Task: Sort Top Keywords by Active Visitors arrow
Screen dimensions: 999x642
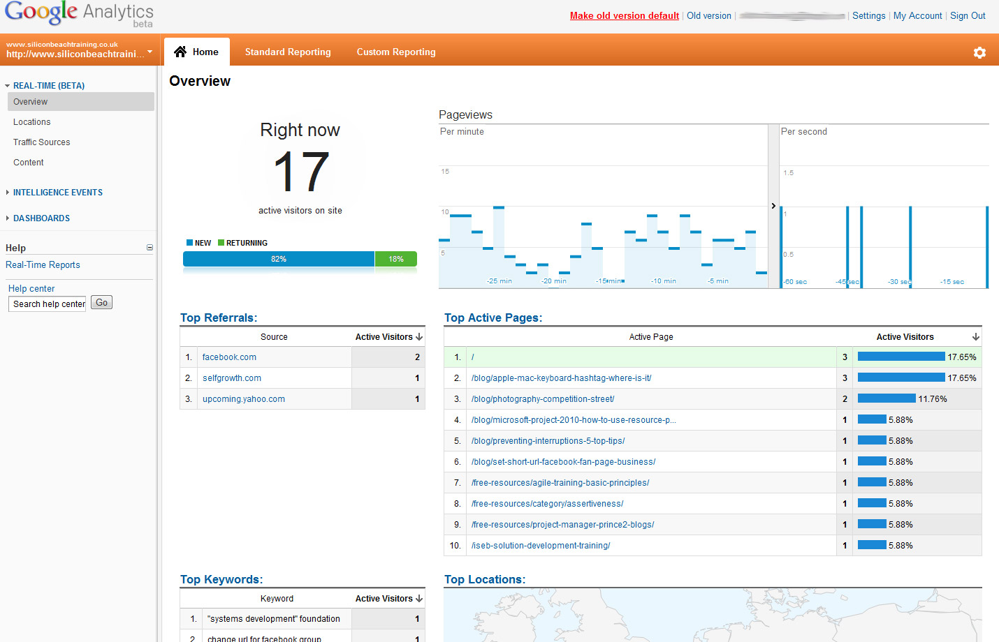Action: click(419, 598)
